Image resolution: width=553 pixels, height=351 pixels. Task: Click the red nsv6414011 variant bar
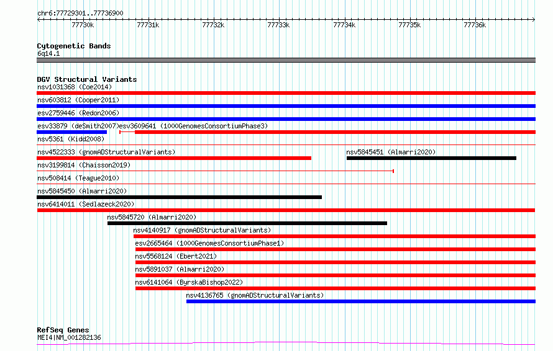pos(286,210)
